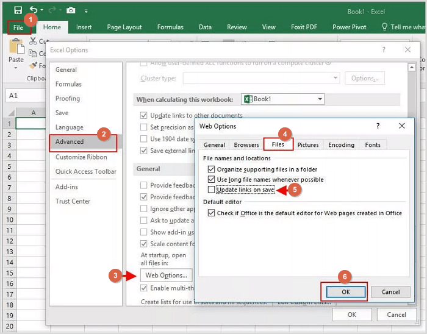Click the Paste clipboard icon
The height and width of the screenshot is (334, 427).
[16, 46]
